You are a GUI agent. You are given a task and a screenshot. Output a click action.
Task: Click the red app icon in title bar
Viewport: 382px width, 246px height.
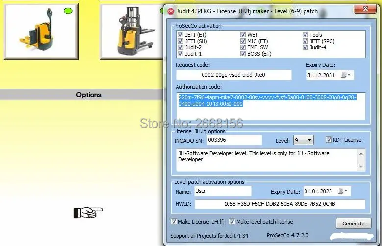[171, 11]
